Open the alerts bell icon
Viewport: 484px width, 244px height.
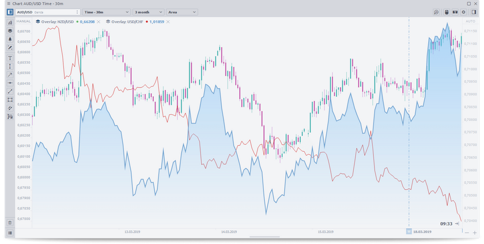[10, 39]
